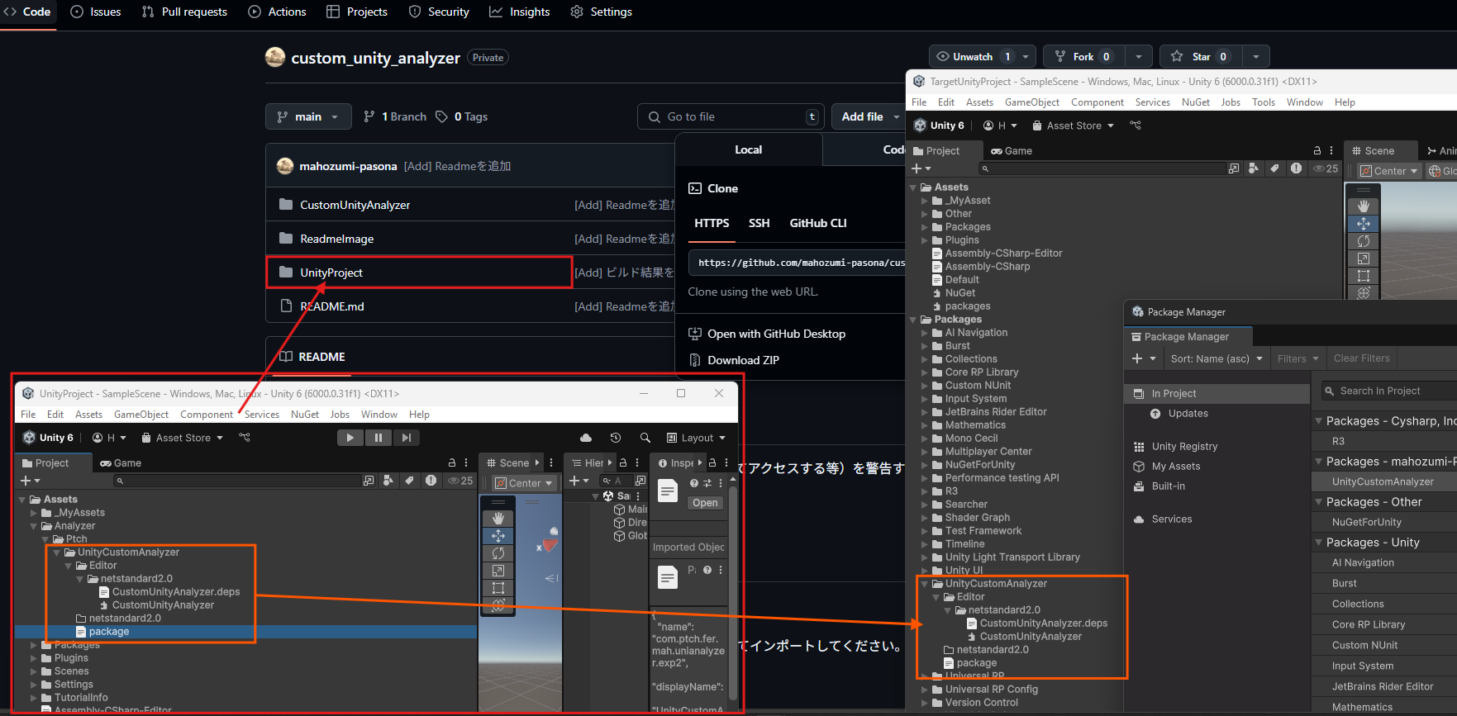Select the Move tool in UnityProject Scene
The height and width of the screenshot is (716, 1457).
click(x=498, y=536)
